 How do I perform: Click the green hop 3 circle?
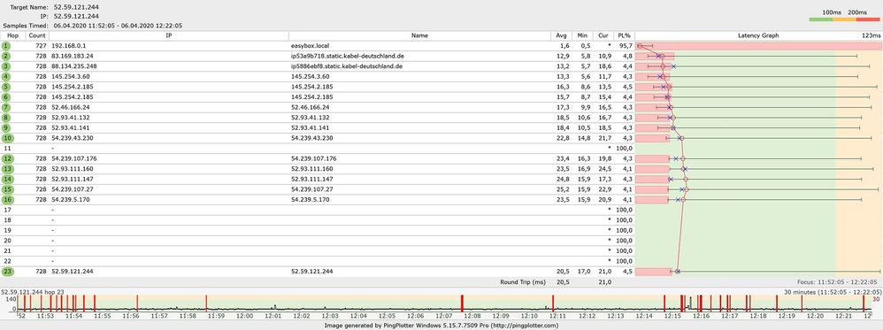[6, 65]
